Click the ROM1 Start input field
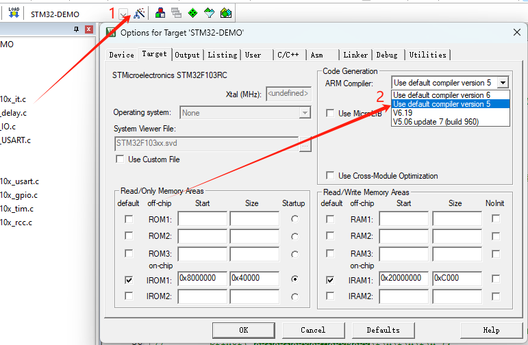 (x=203, y=218)
